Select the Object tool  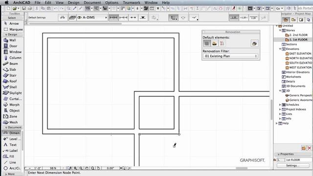[12, 110]
